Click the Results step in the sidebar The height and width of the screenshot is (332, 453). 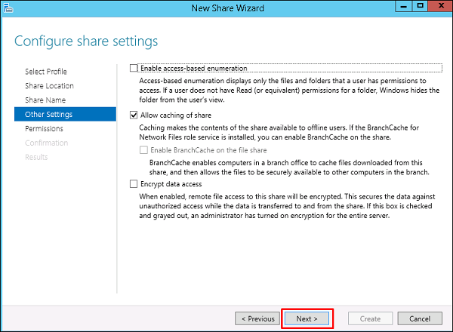click(x=36, y=158)
